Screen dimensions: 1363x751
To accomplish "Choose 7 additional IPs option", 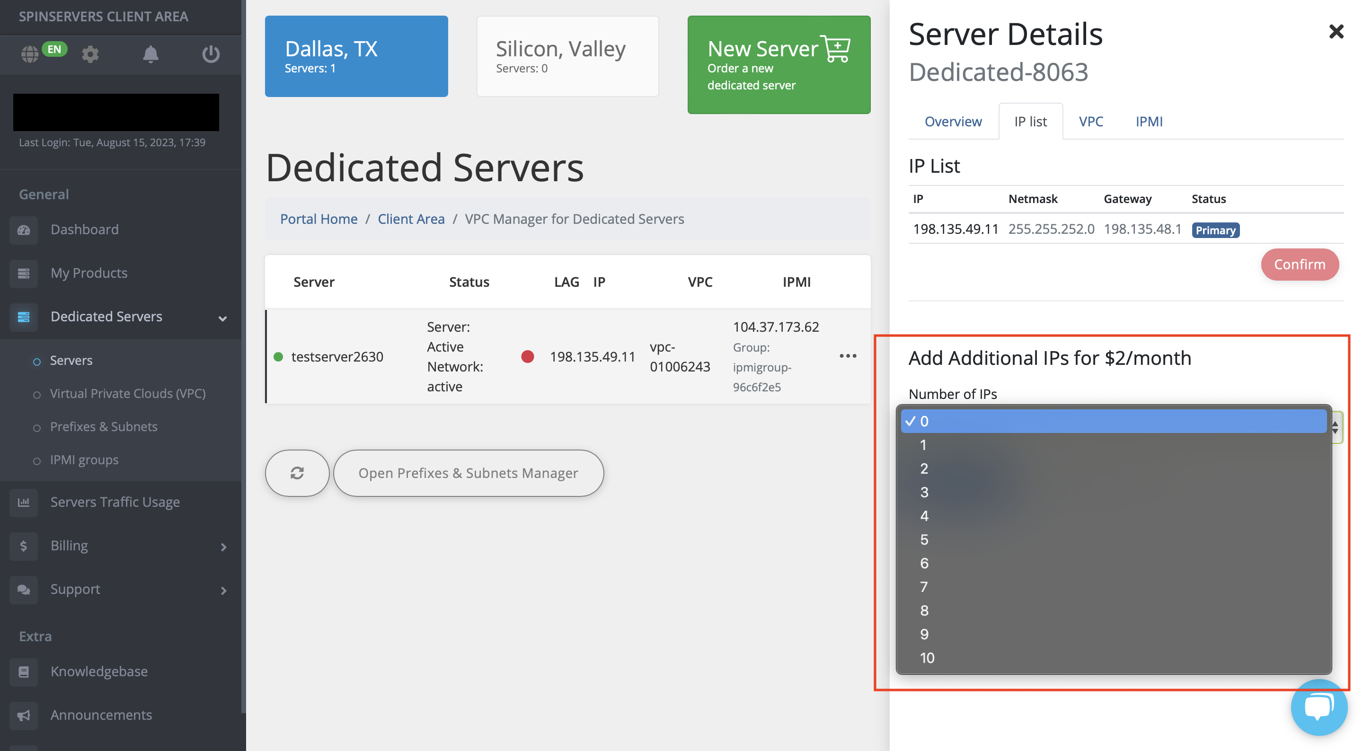I will click(x=1114, y=587).
